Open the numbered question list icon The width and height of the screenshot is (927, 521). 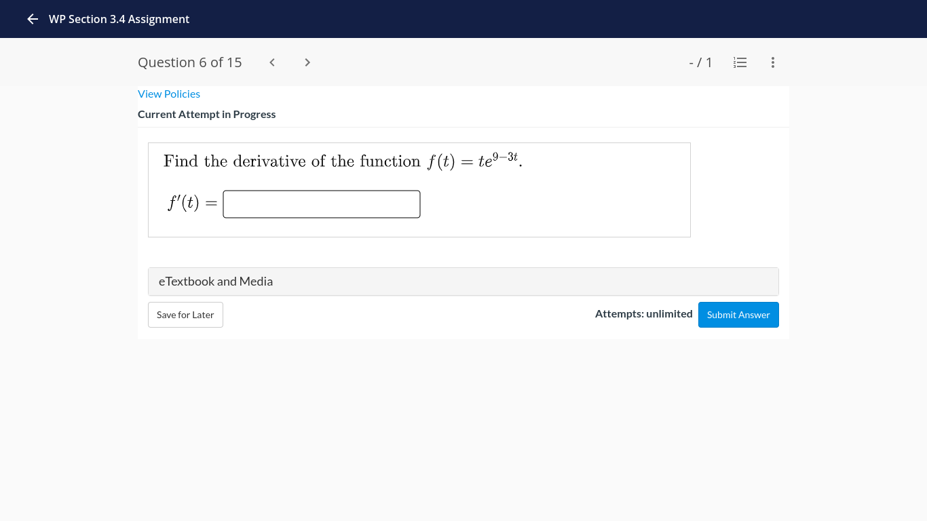click(x=740, y=62)
